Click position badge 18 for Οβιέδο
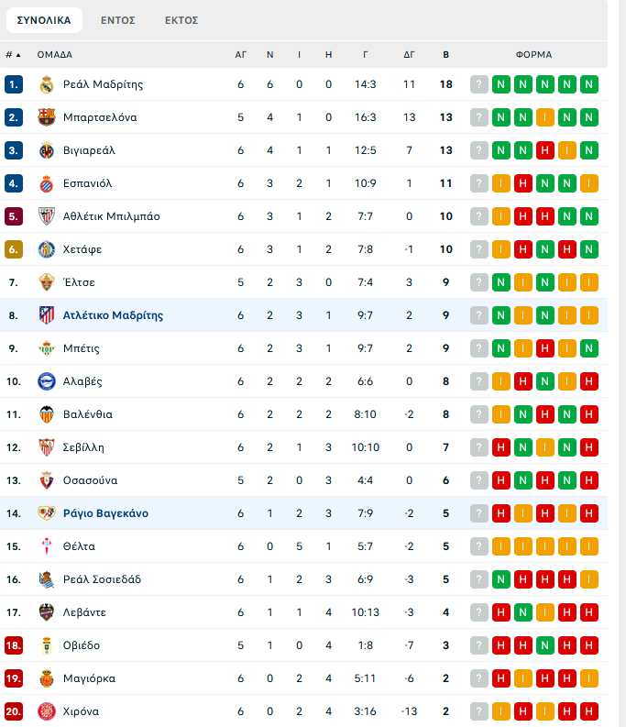 (x=14, y=645)
